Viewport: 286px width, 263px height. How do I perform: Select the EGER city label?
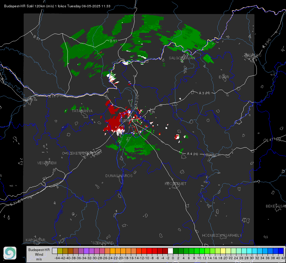point(224,77)
